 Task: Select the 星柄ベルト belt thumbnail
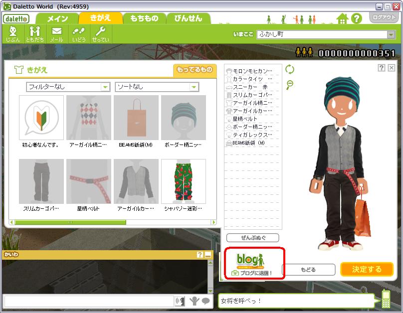click(89, 181)
